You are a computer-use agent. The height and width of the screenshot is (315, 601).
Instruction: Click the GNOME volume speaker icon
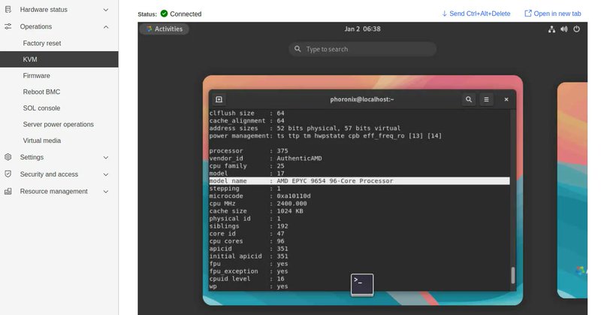(564, 29)
